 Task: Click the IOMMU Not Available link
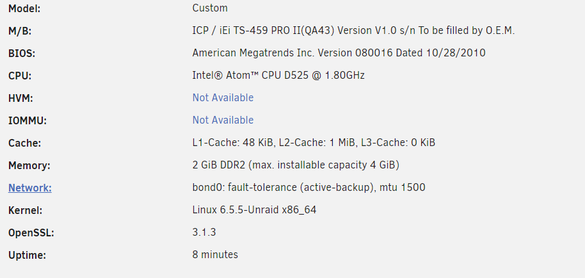[x=223, y=120]
